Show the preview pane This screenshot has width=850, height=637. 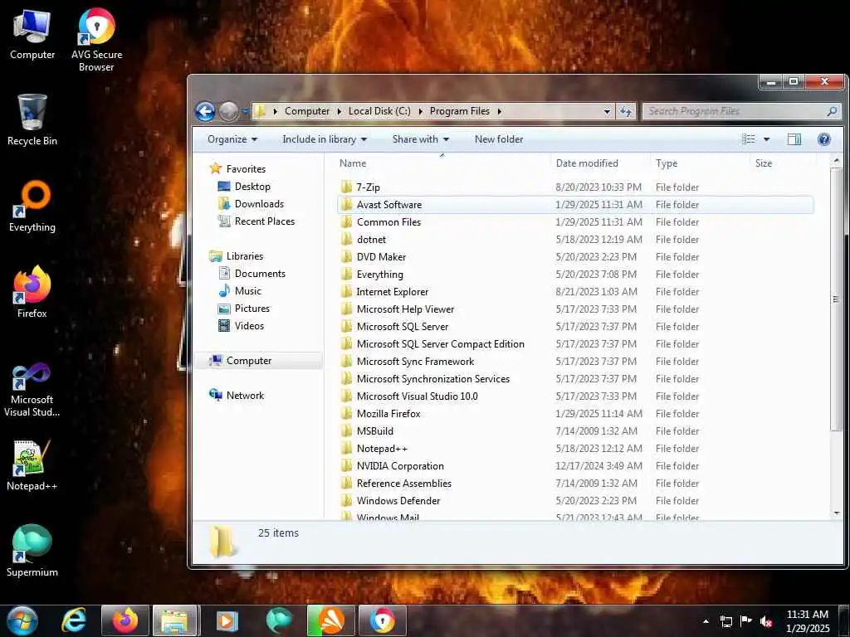794,139
